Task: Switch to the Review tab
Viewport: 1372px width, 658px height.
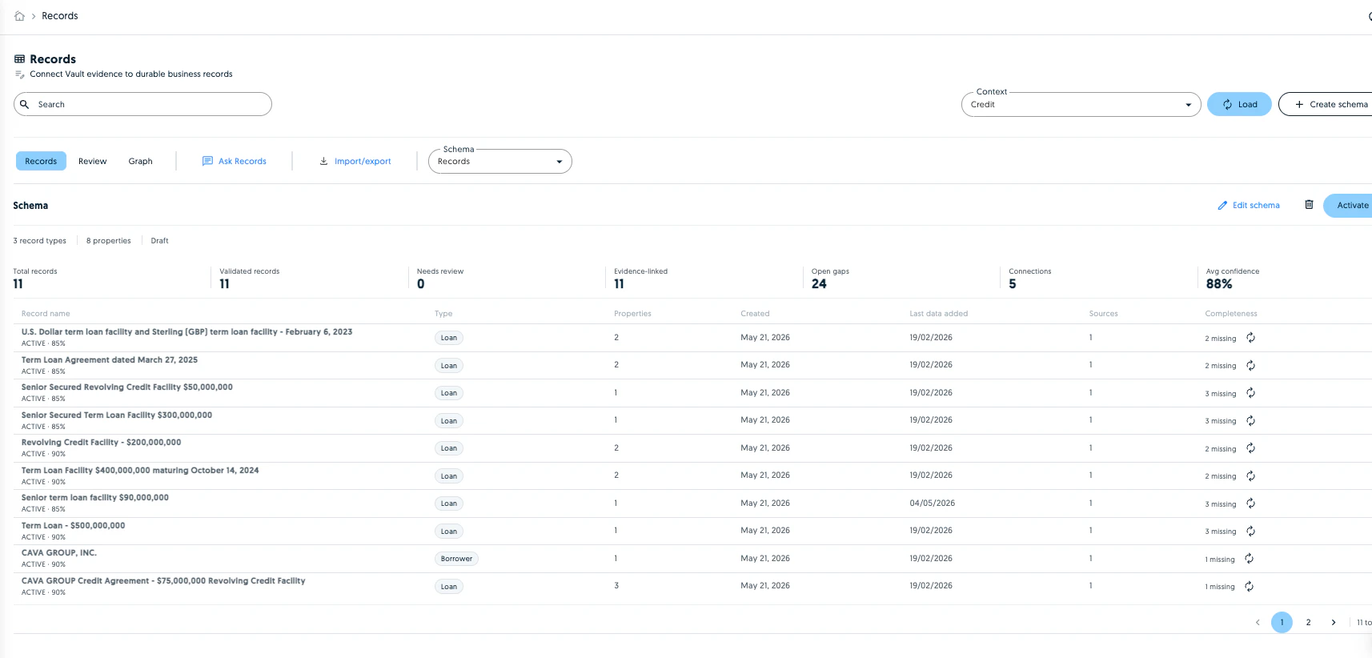Action: [x=92, y=161]
